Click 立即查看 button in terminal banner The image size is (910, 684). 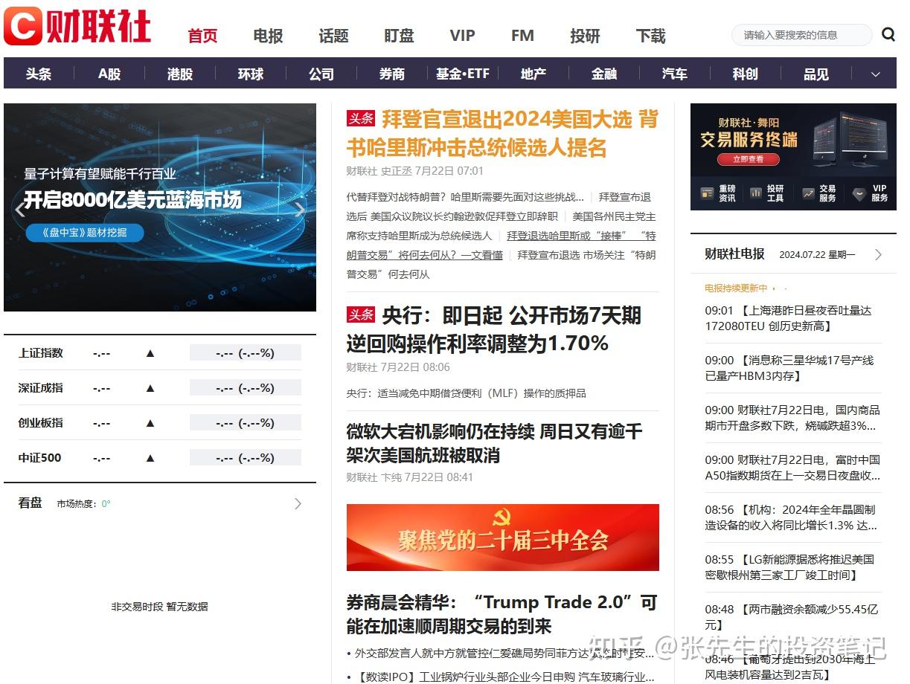(748, 159)
